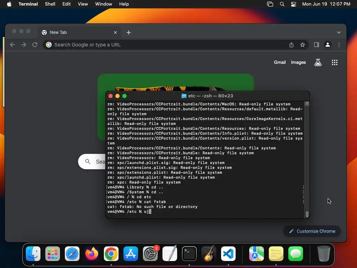This screenshot has height=268, width=357.
Task: Open GarageBand from the Dock
Action: [x=209, y=254]
